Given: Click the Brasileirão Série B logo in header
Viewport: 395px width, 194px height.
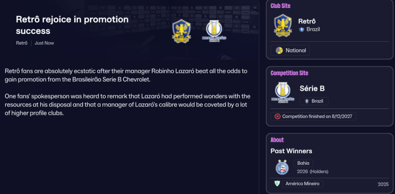Looking at the screenshot, I should point(214,31).
